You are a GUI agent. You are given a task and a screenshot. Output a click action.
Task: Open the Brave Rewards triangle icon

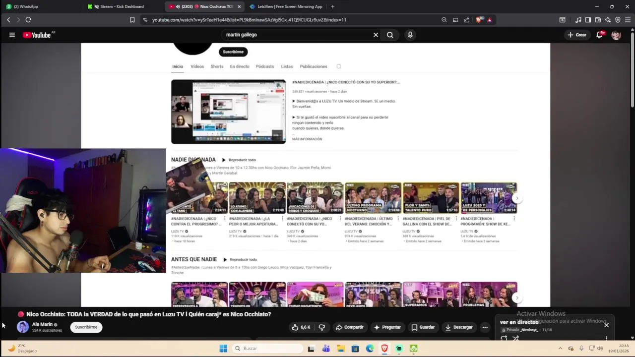[490, 20]
